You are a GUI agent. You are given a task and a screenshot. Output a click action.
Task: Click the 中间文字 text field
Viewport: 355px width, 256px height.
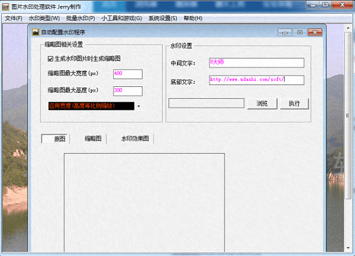(x=257, y=63)
